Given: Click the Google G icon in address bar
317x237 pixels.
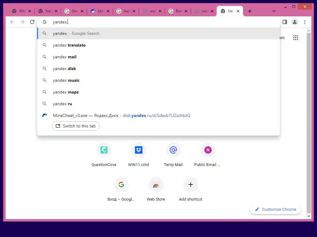Looking at the screenshot, I should pos(45,22).
